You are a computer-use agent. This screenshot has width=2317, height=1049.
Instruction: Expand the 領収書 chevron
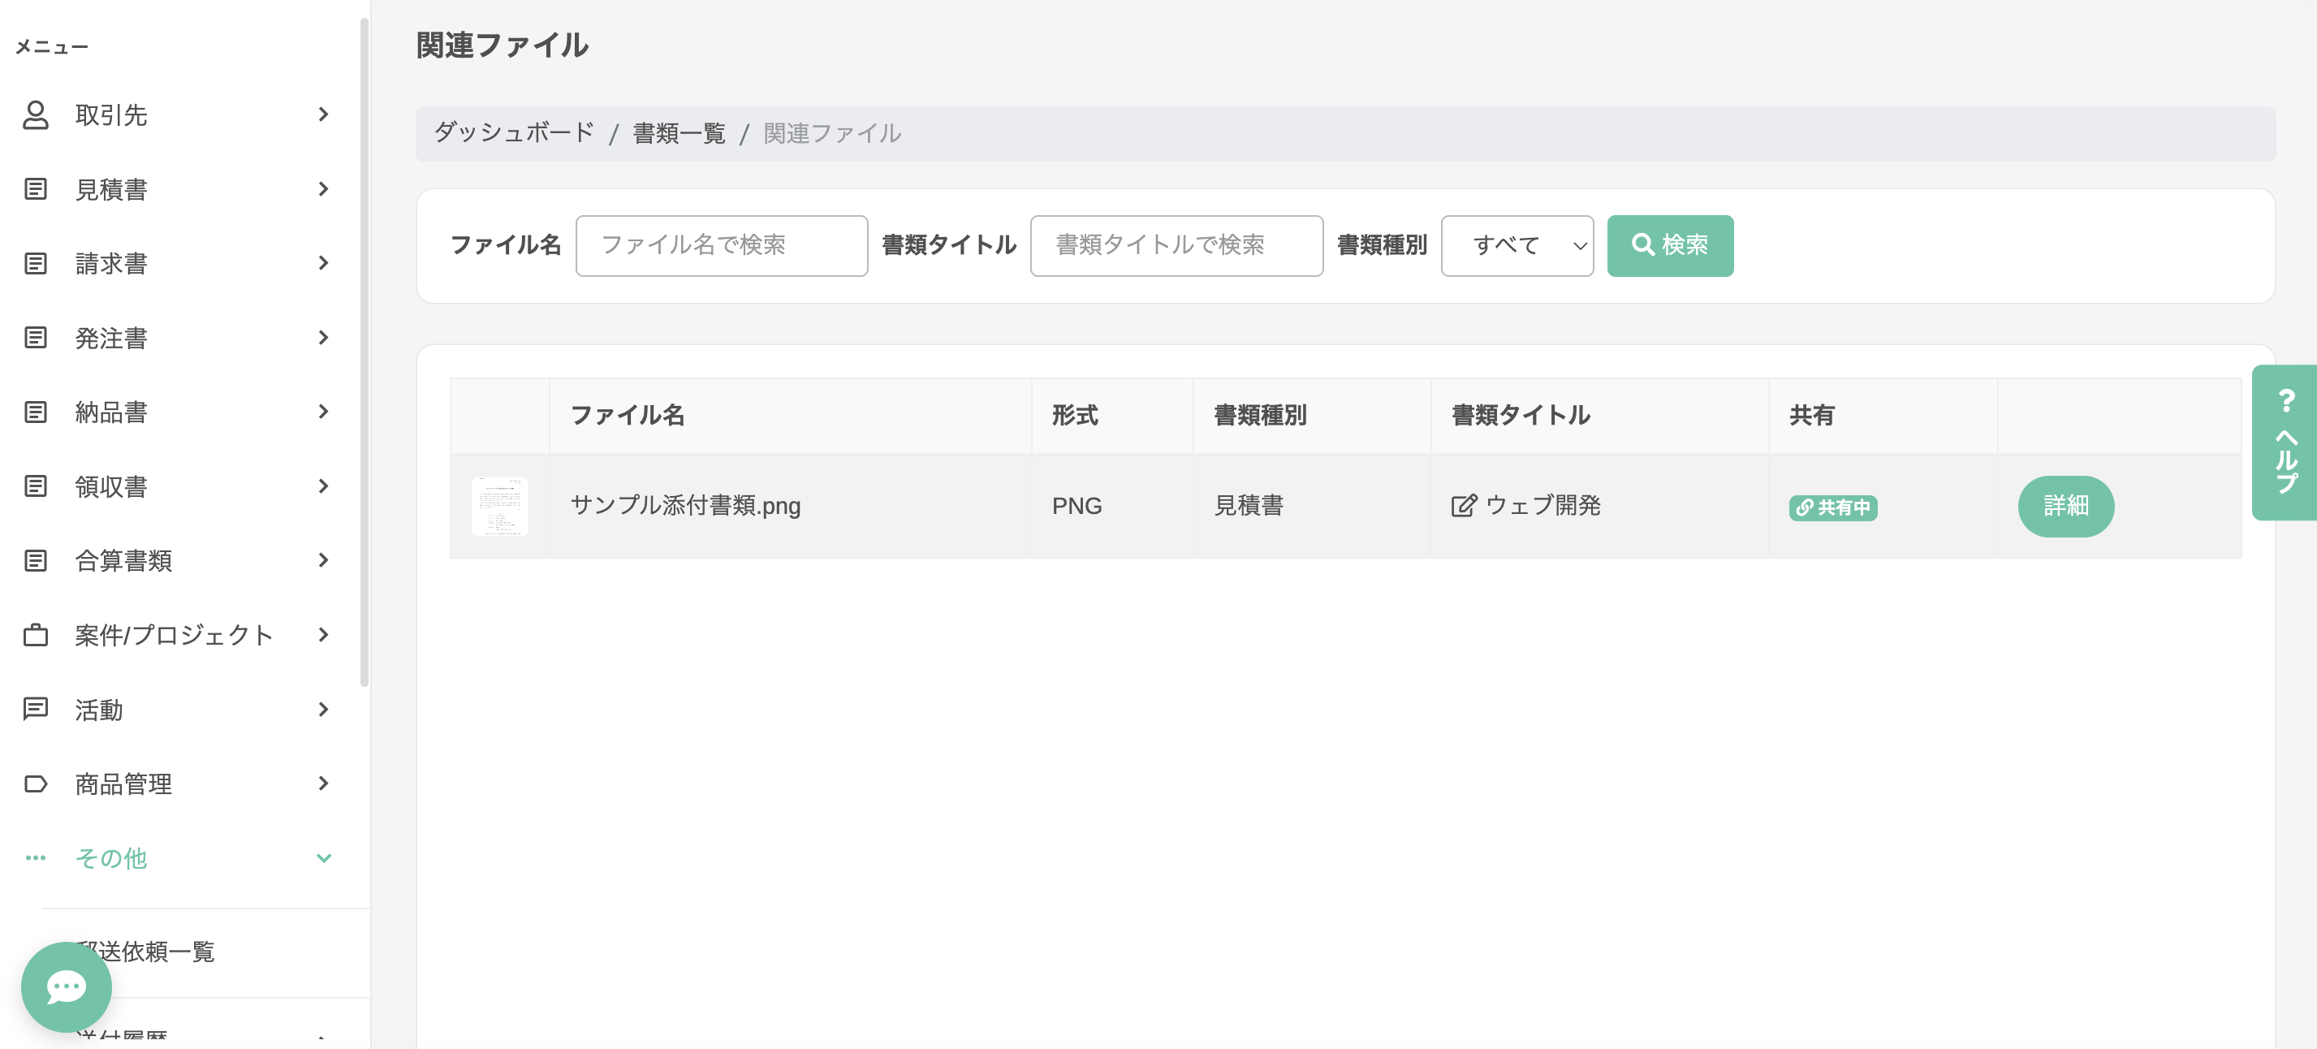click(x=324, y=486)
